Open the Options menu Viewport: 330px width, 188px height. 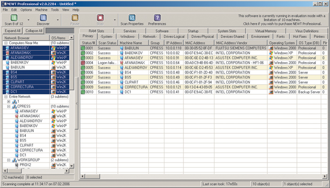(26, 10)
